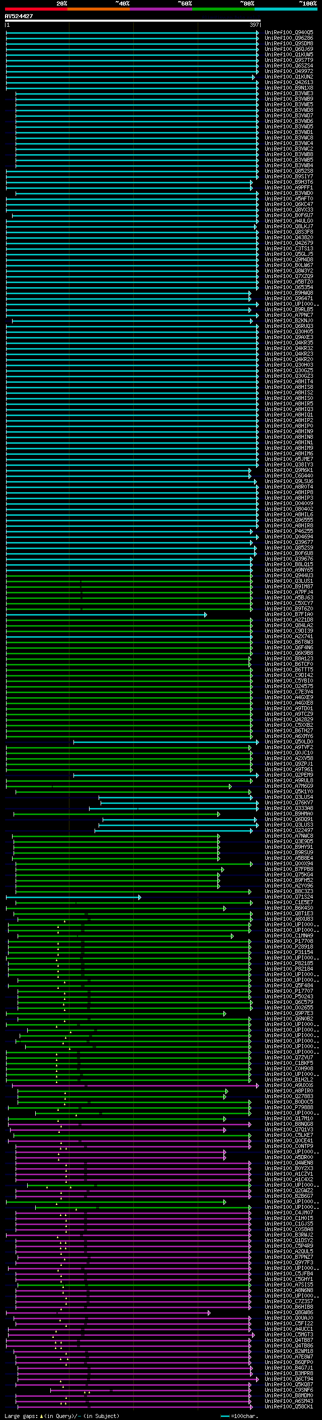Click the short cyan bar for UniRef100_B7FIA0
Viewport: 322px width, 1420px height.
(x=107, y=614)
